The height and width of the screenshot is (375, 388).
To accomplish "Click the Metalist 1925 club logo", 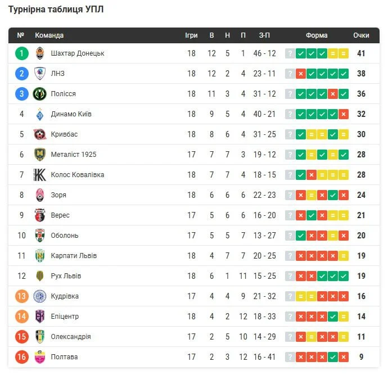I will coord(39,155).
